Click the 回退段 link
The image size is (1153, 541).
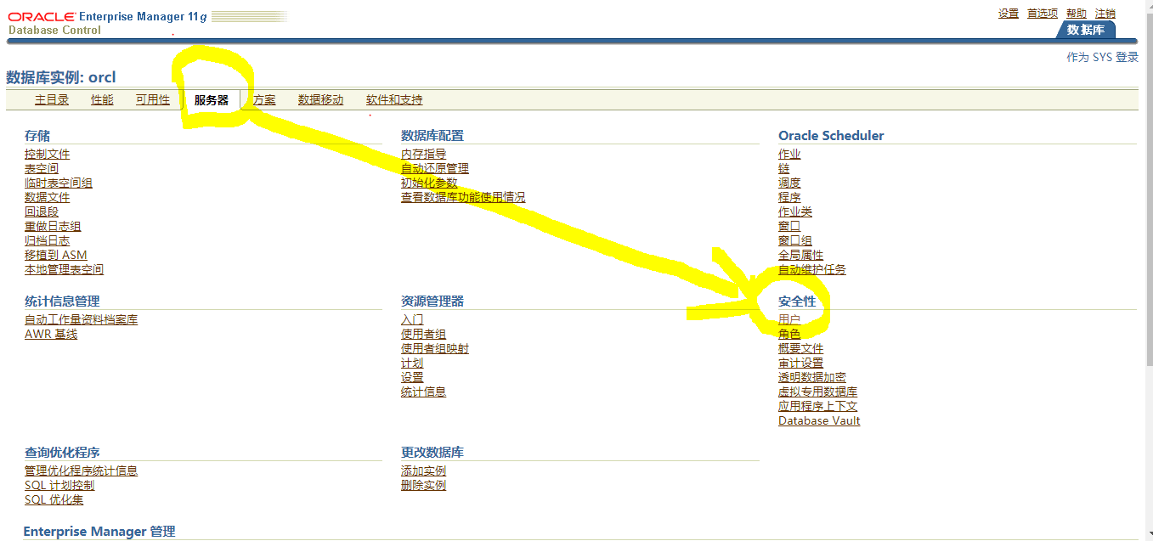(42, 211)
